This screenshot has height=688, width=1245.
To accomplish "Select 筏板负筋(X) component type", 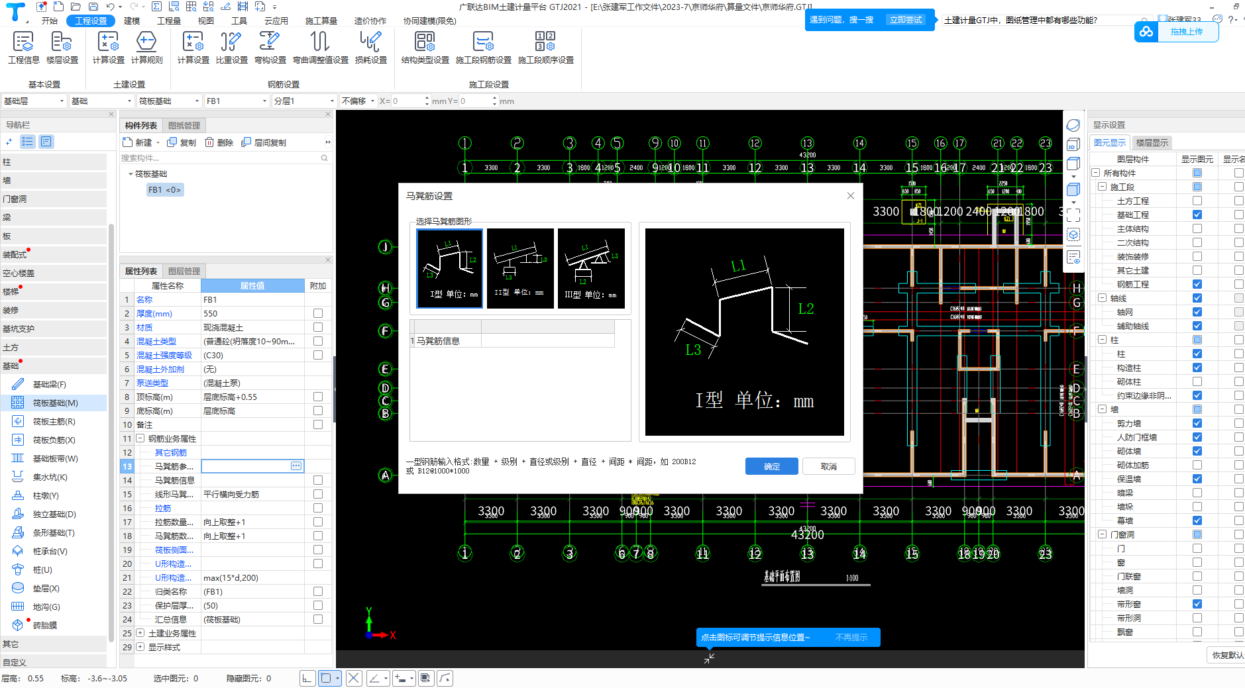I will [54, 440].
